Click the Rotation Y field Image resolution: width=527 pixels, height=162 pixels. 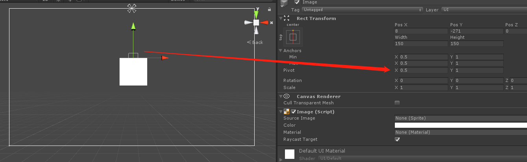click(x=479, y=81)
